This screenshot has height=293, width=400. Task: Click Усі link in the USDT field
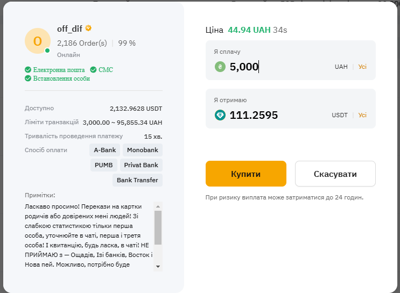[x=362, y=115]
